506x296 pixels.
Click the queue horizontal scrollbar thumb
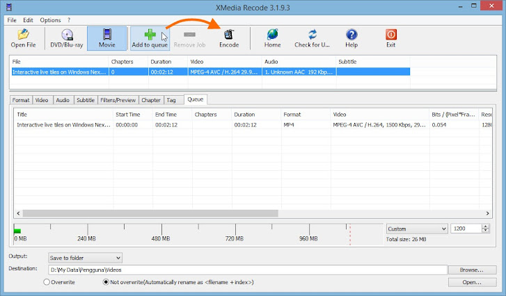pyautogui.click(x=150, y=213)
